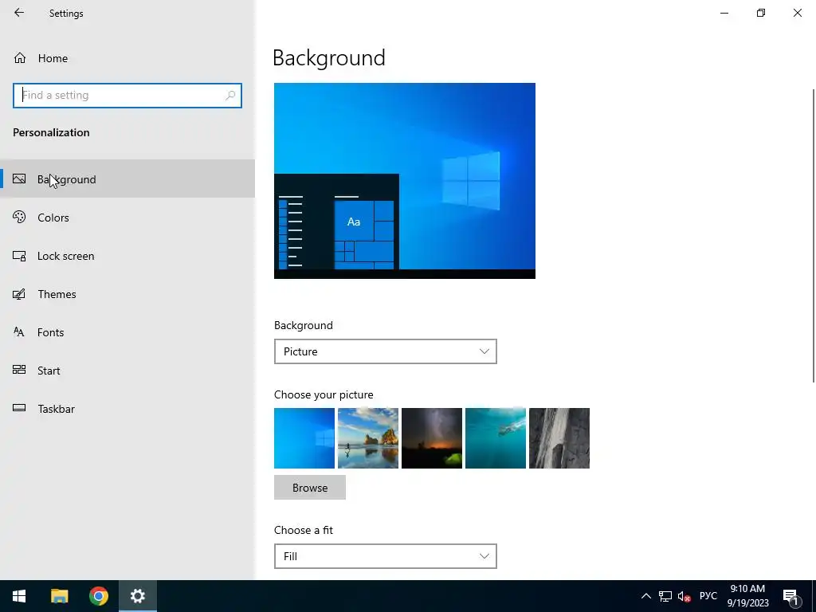This screenshot has width=816, height=612.
Task: Show hidden system tray icons
Action: coord(645,596)
